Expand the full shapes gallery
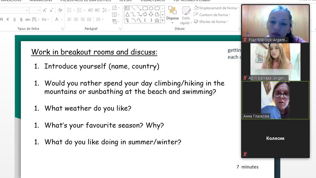 162,20
